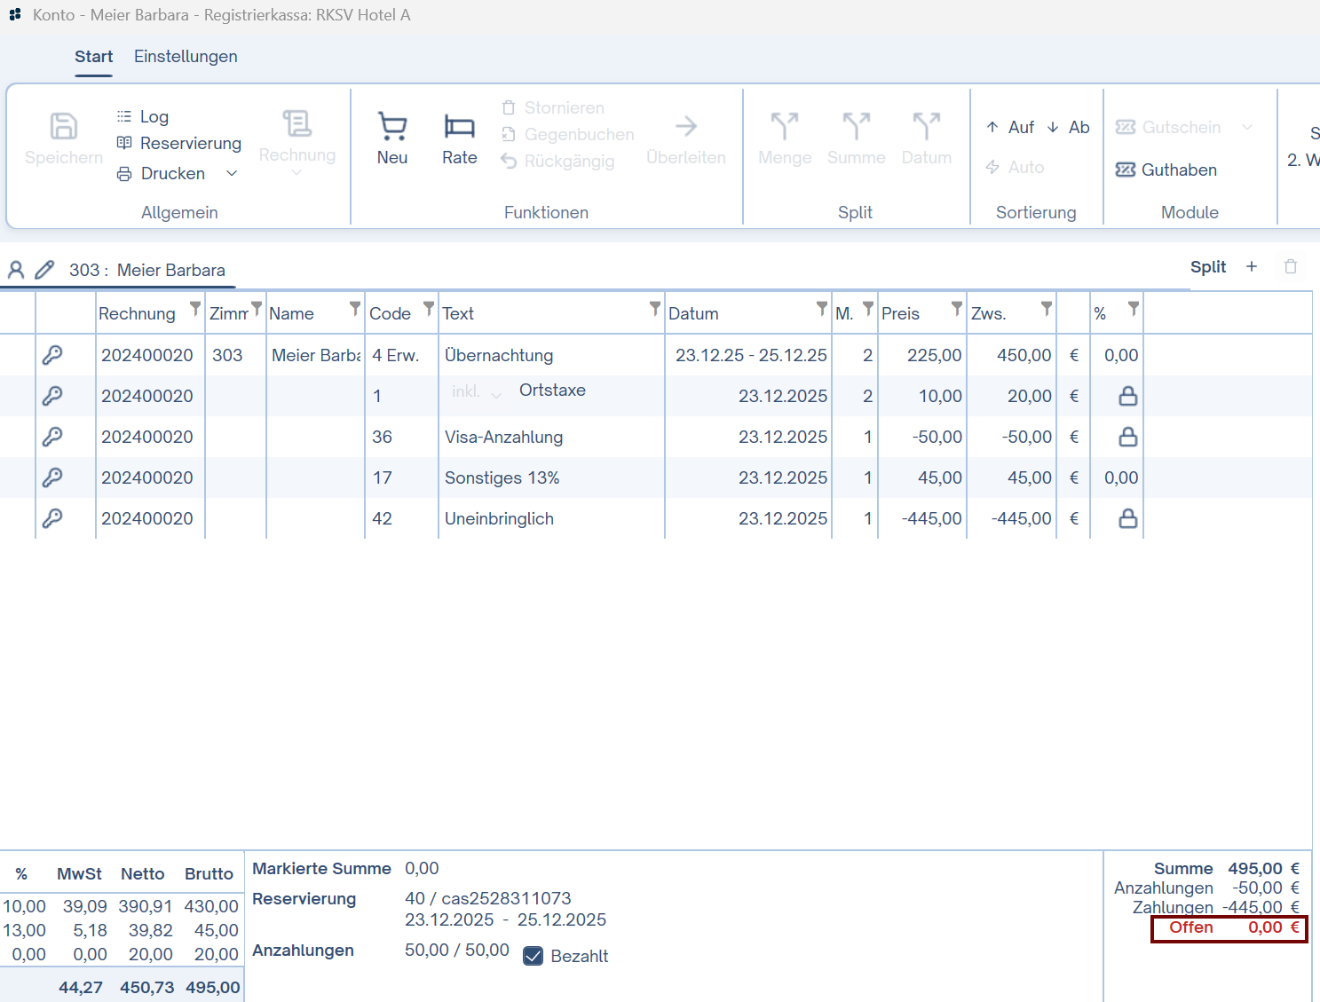The image size is (1320, 1002).
Task: Click the Neu shopping cart icon
Action: [x=392, y=127]
